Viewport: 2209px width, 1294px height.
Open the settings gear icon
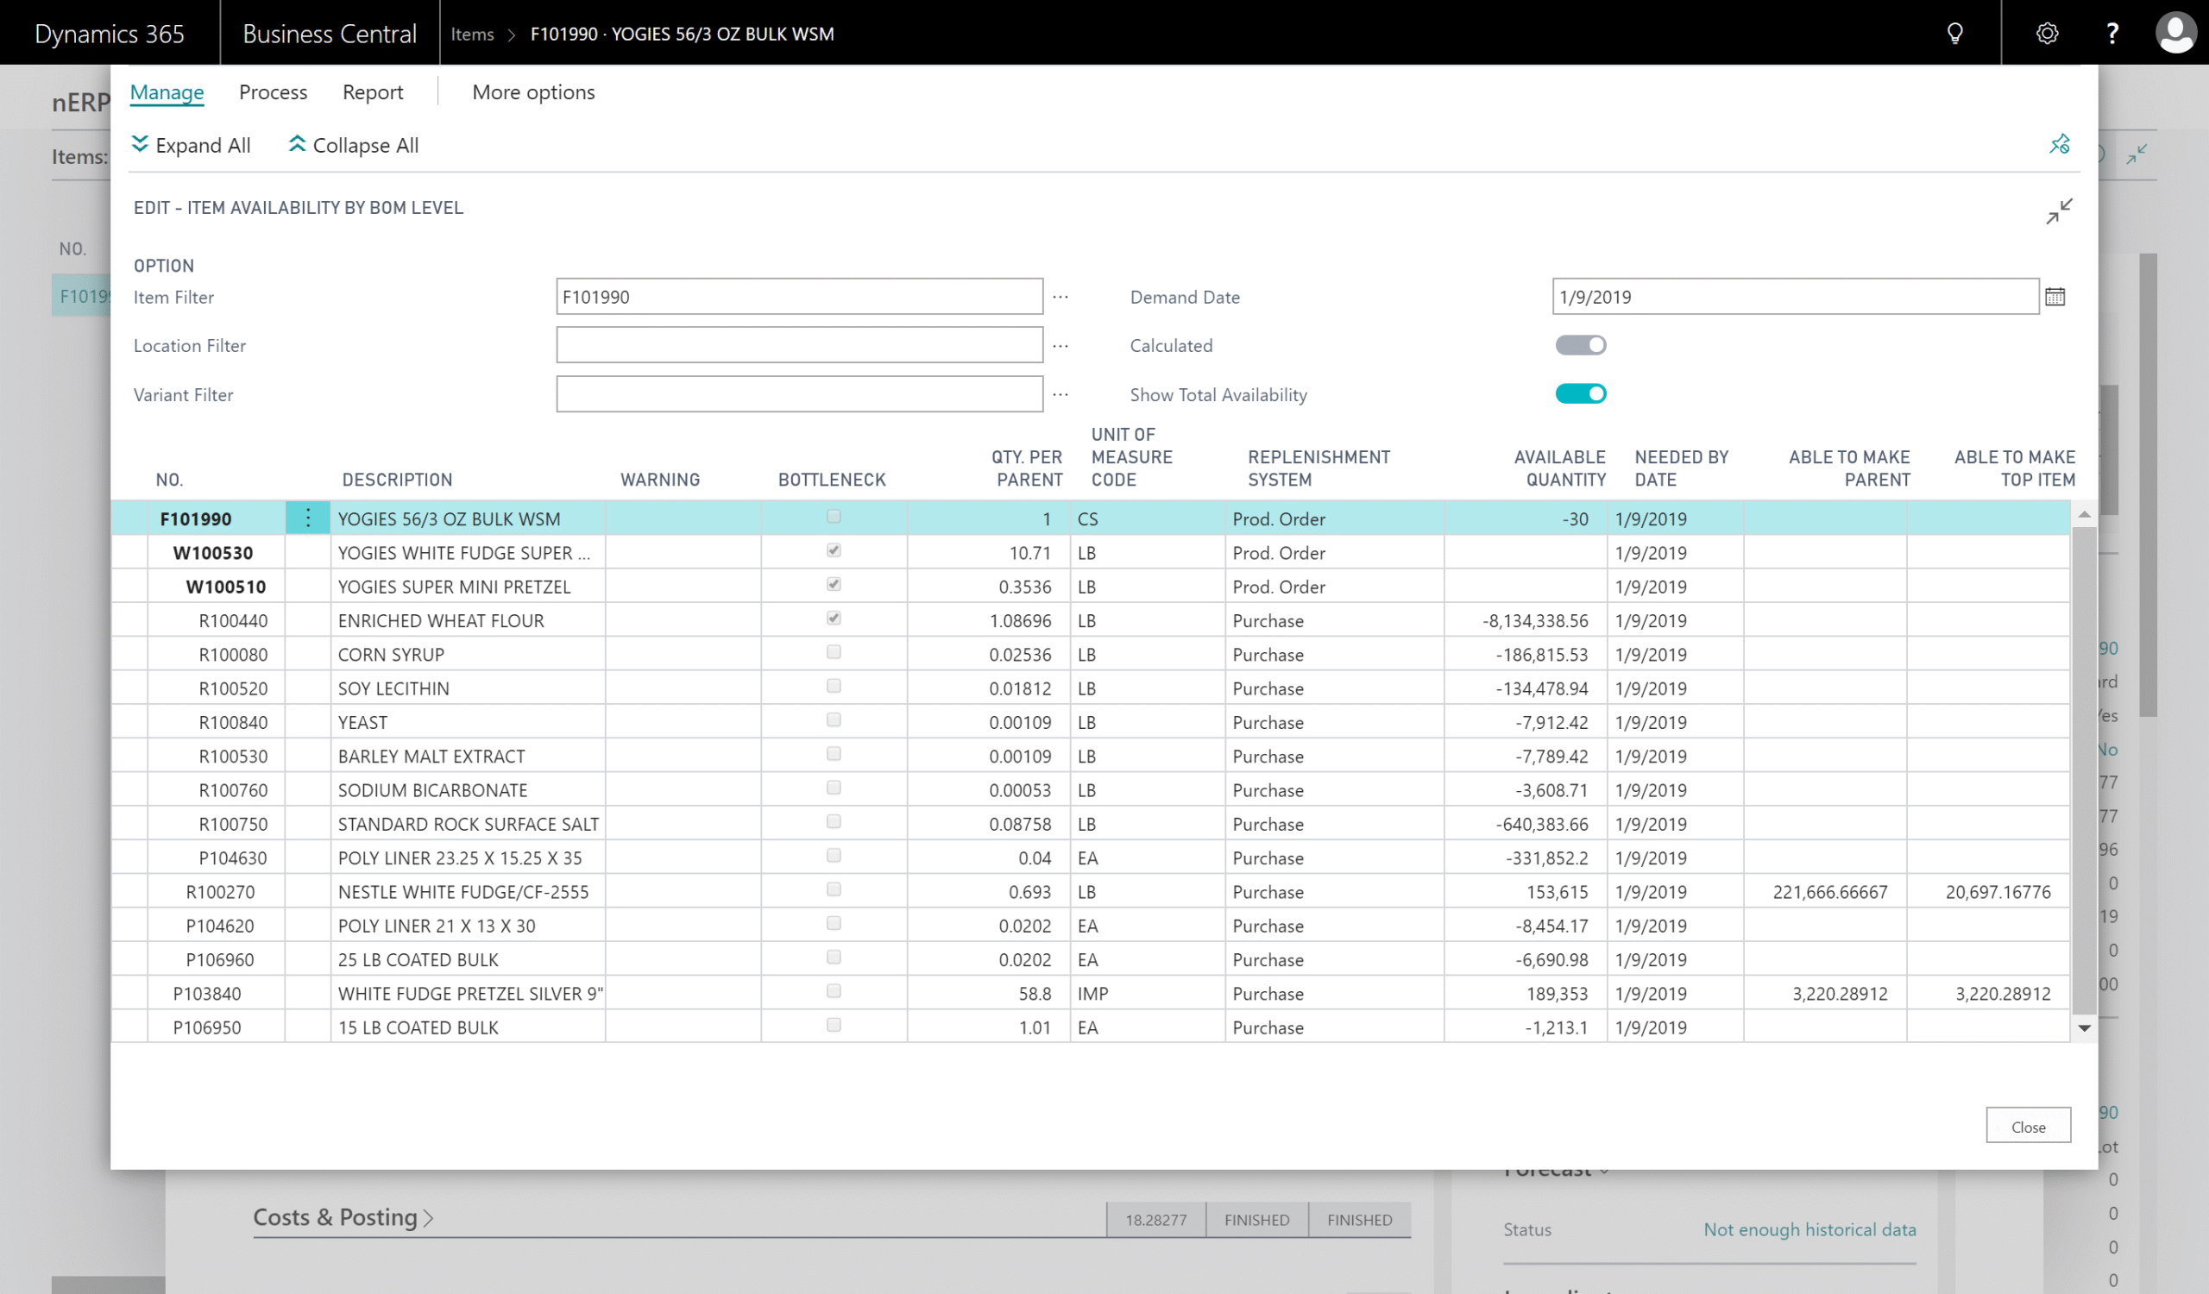pyautogui.click(x=2046, y=34)
